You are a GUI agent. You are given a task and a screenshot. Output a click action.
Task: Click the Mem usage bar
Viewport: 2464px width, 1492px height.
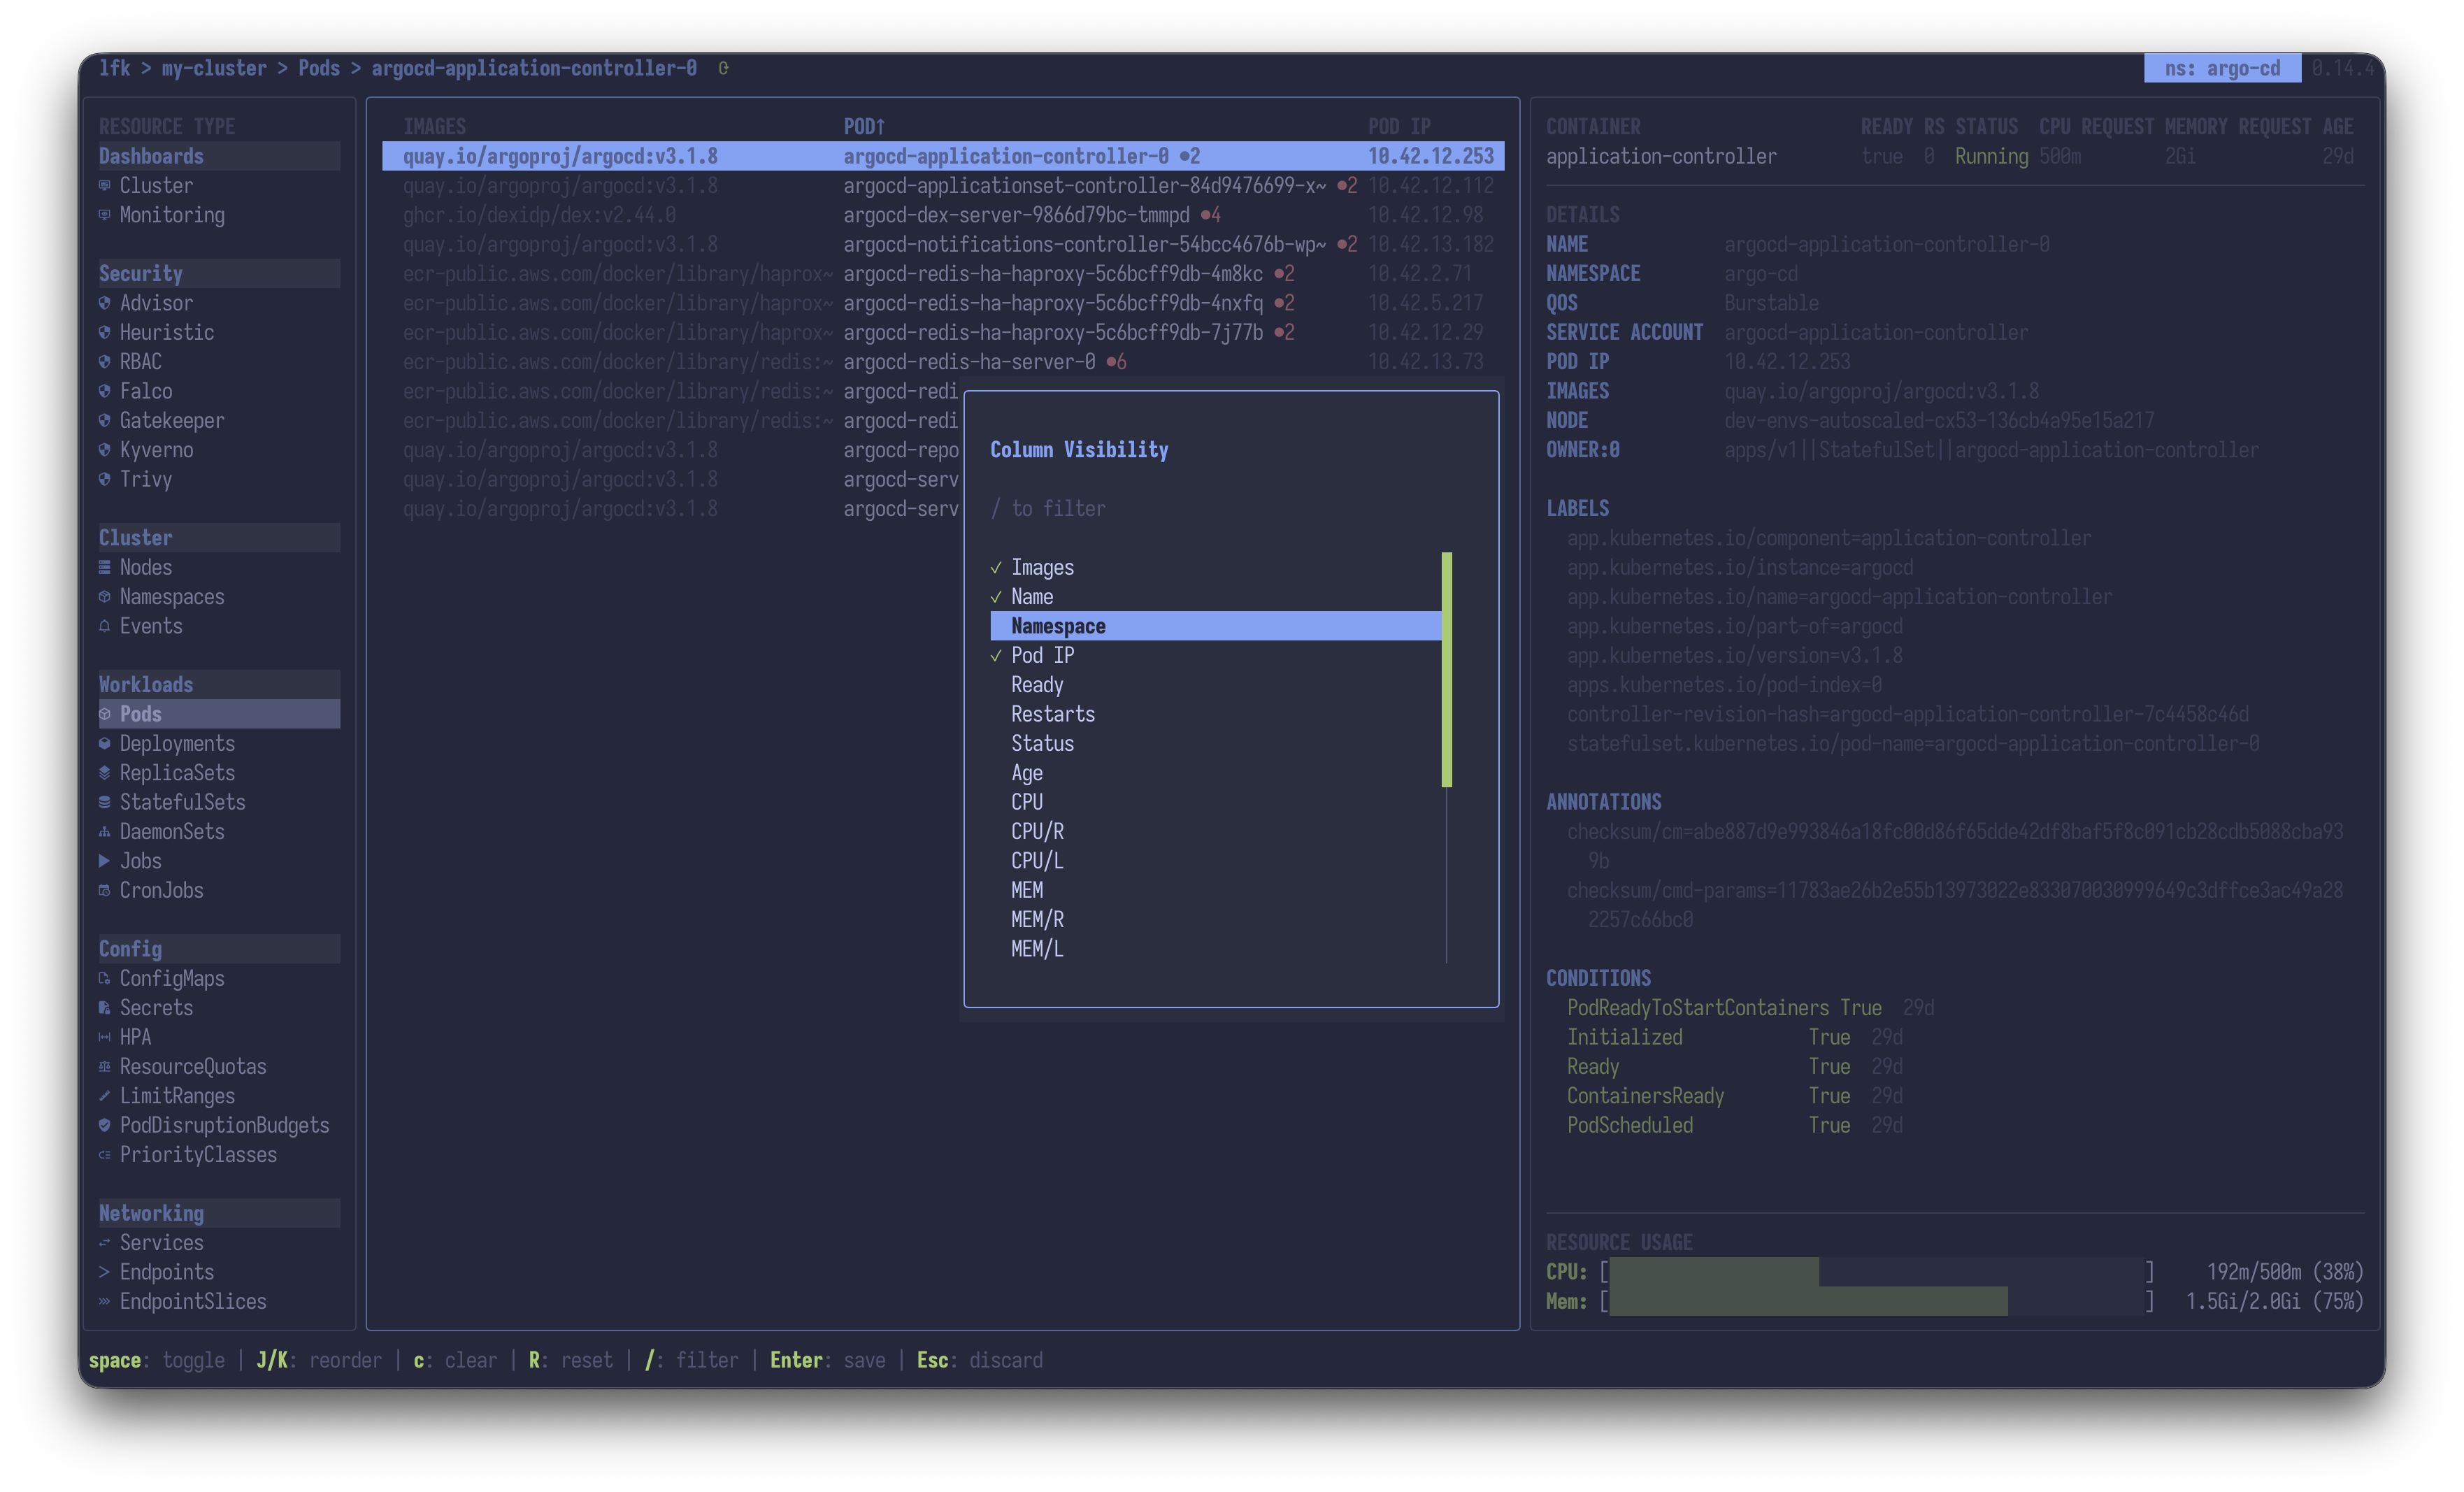[1877, 1301]
